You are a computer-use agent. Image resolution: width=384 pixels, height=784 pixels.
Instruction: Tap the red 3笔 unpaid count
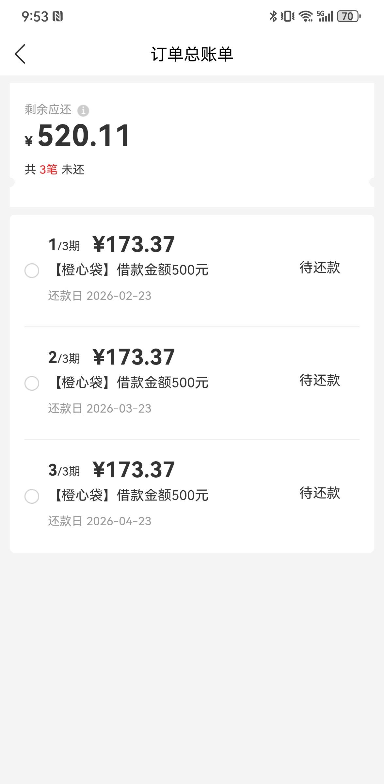click(x=48, y=170)
